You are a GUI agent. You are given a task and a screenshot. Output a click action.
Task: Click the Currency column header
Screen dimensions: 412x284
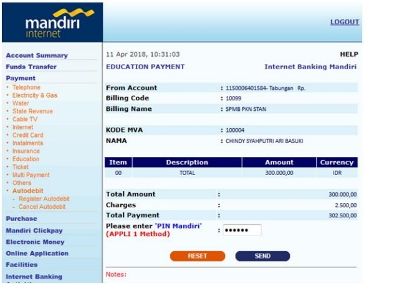[x=337, y=163]
